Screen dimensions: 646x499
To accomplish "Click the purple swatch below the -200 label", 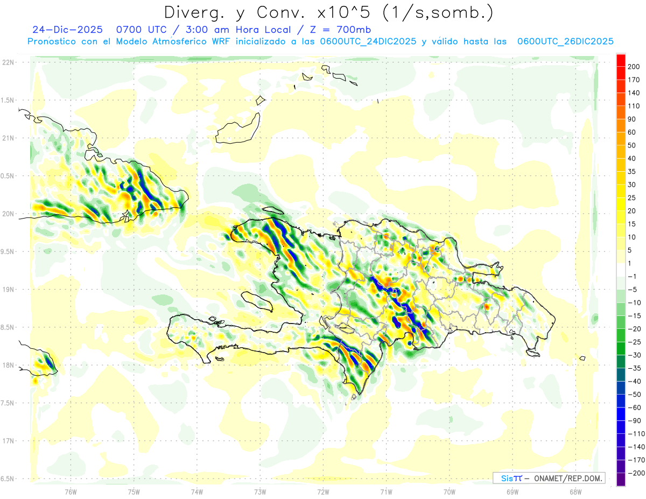I will point(621,480).
